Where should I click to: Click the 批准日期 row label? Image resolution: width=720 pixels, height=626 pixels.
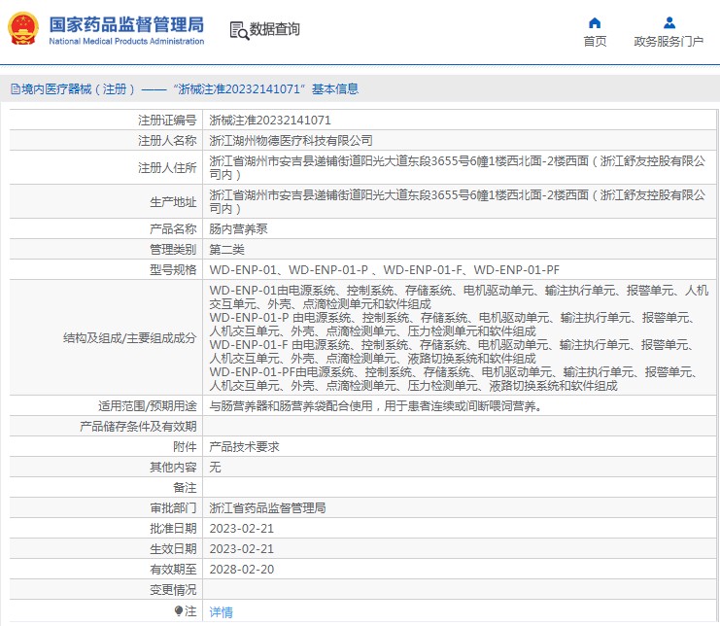pos(173,528)
